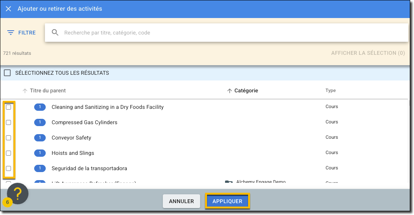Tick the Cleaning and Sanitizing course checkbox
Screen dimensions: 414x215
pyautogui.click(x=8, y=107)
